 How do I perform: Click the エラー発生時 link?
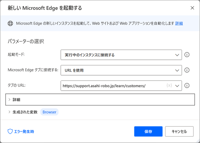[x=24, y=131]
